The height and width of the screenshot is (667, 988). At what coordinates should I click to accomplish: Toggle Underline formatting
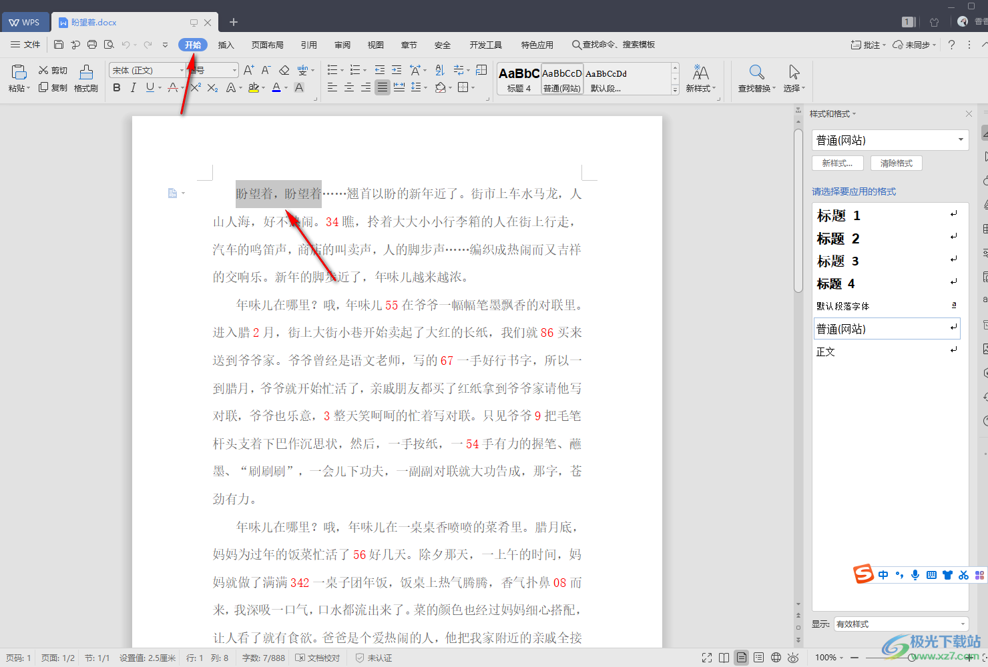tap(150, 87)
